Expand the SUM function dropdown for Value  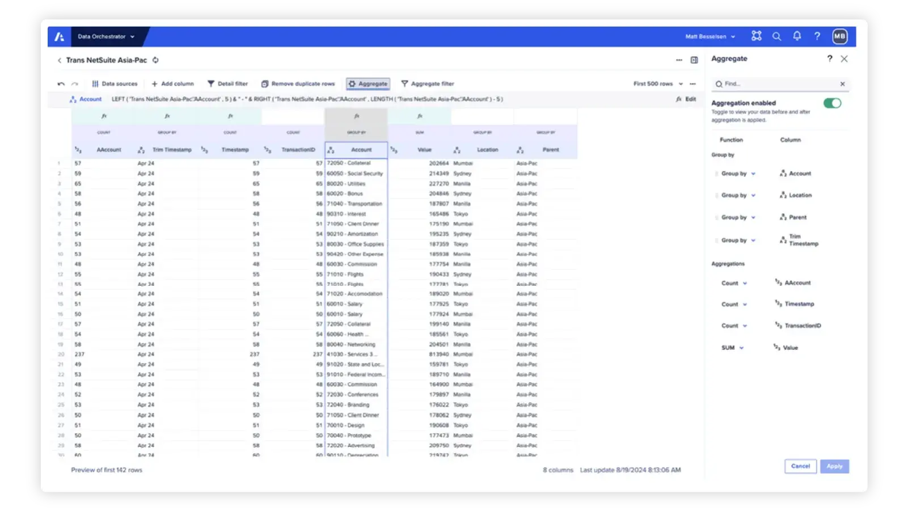click(733, 347)
